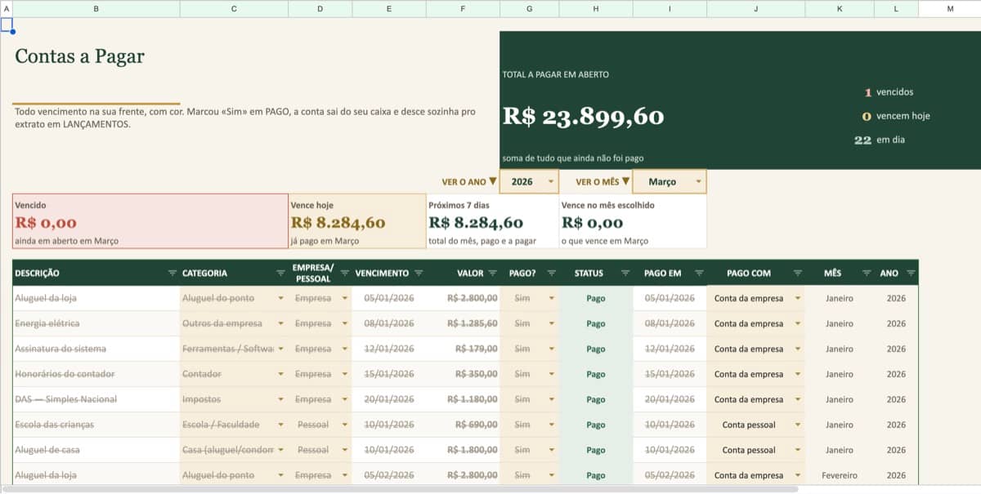This screenshot has width=981, height=494.
Task: Select column header B
Action: [x=96, y=8]
